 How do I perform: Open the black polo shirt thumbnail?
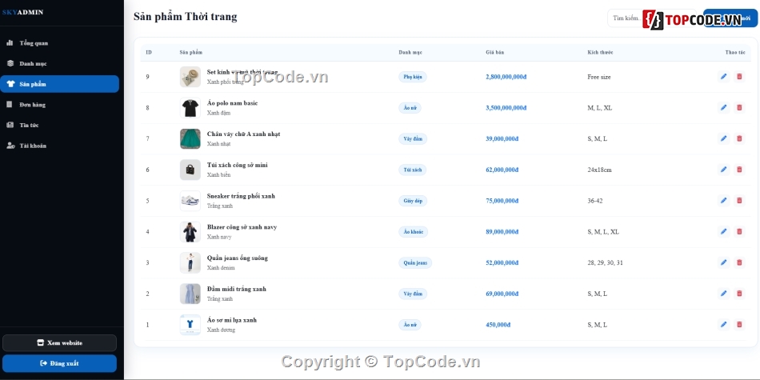click(190, 108)
